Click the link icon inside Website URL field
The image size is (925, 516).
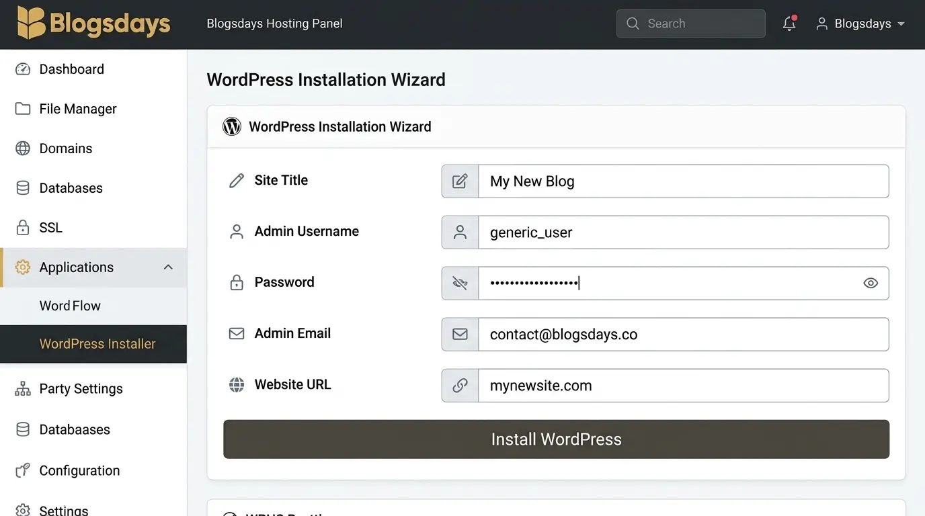(460, 386)
